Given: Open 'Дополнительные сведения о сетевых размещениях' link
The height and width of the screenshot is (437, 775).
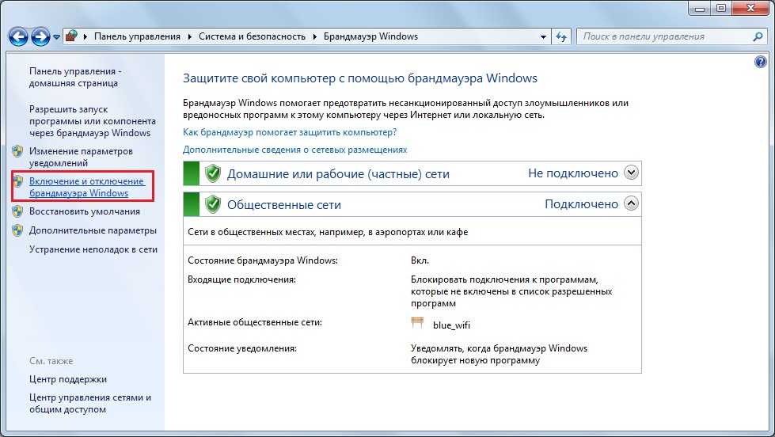Looking at the screenshot, I should click(295, 150).
